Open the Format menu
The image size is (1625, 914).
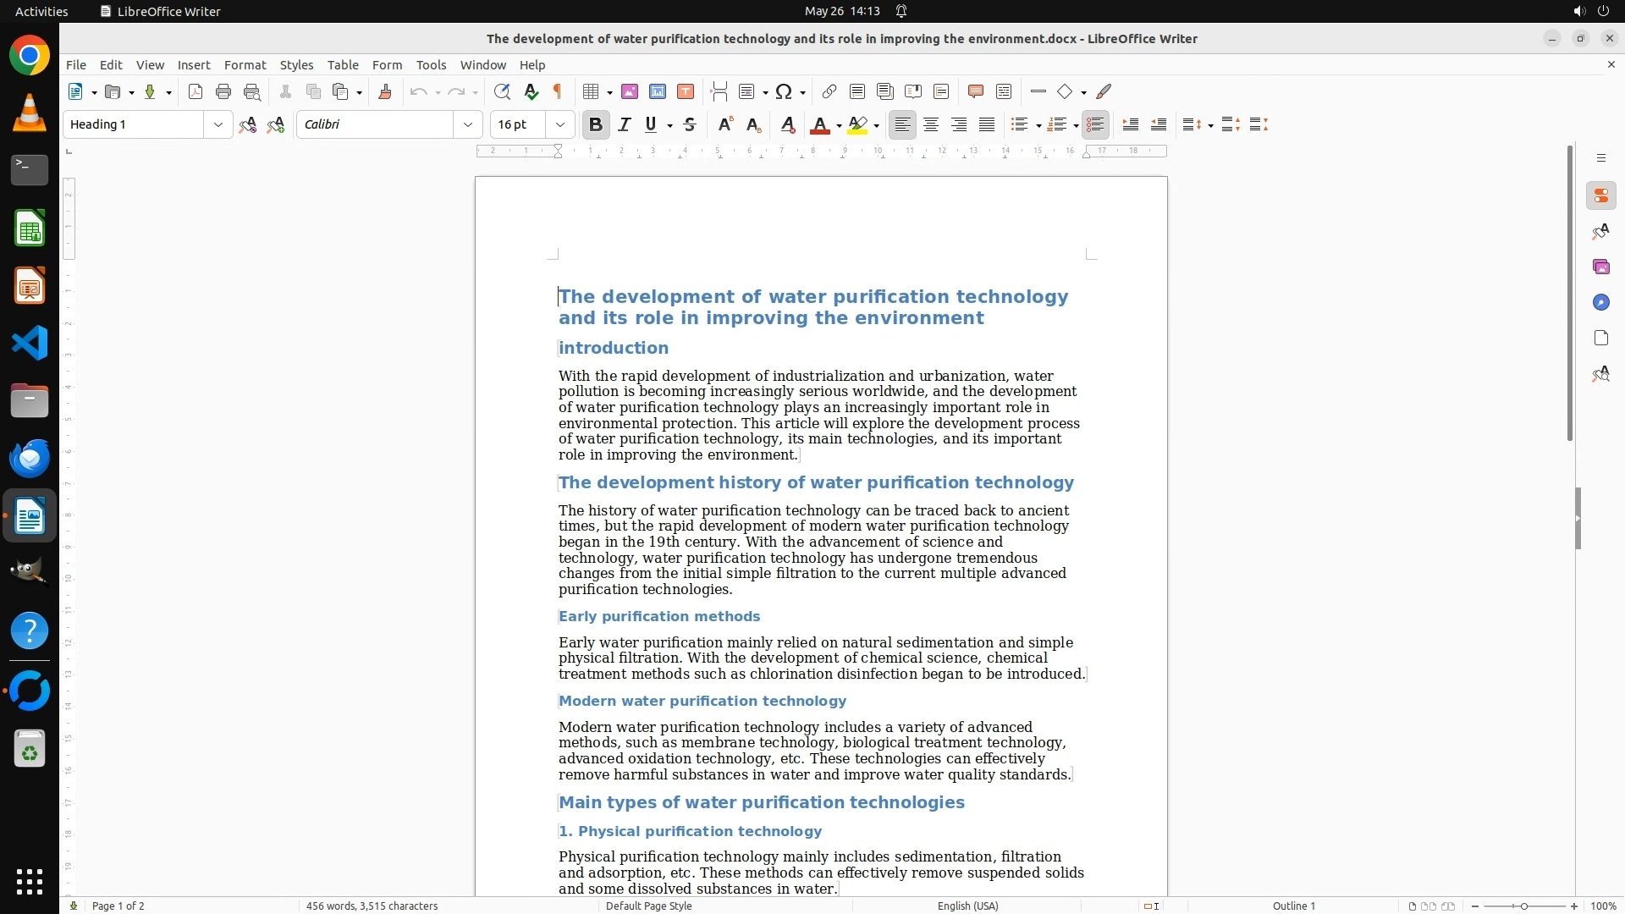coord(245,64)
